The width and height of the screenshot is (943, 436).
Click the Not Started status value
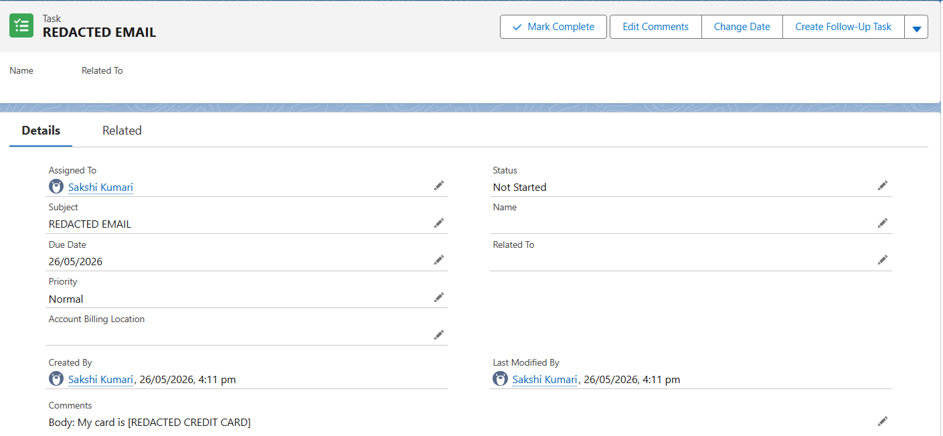(x=519, y=188)
